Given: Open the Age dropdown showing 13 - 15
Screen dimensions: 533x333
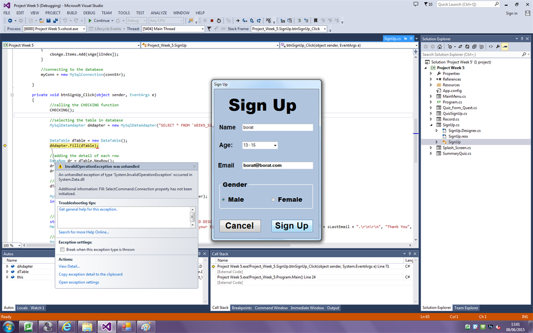Looking at the screenshot, I should 275,146.
